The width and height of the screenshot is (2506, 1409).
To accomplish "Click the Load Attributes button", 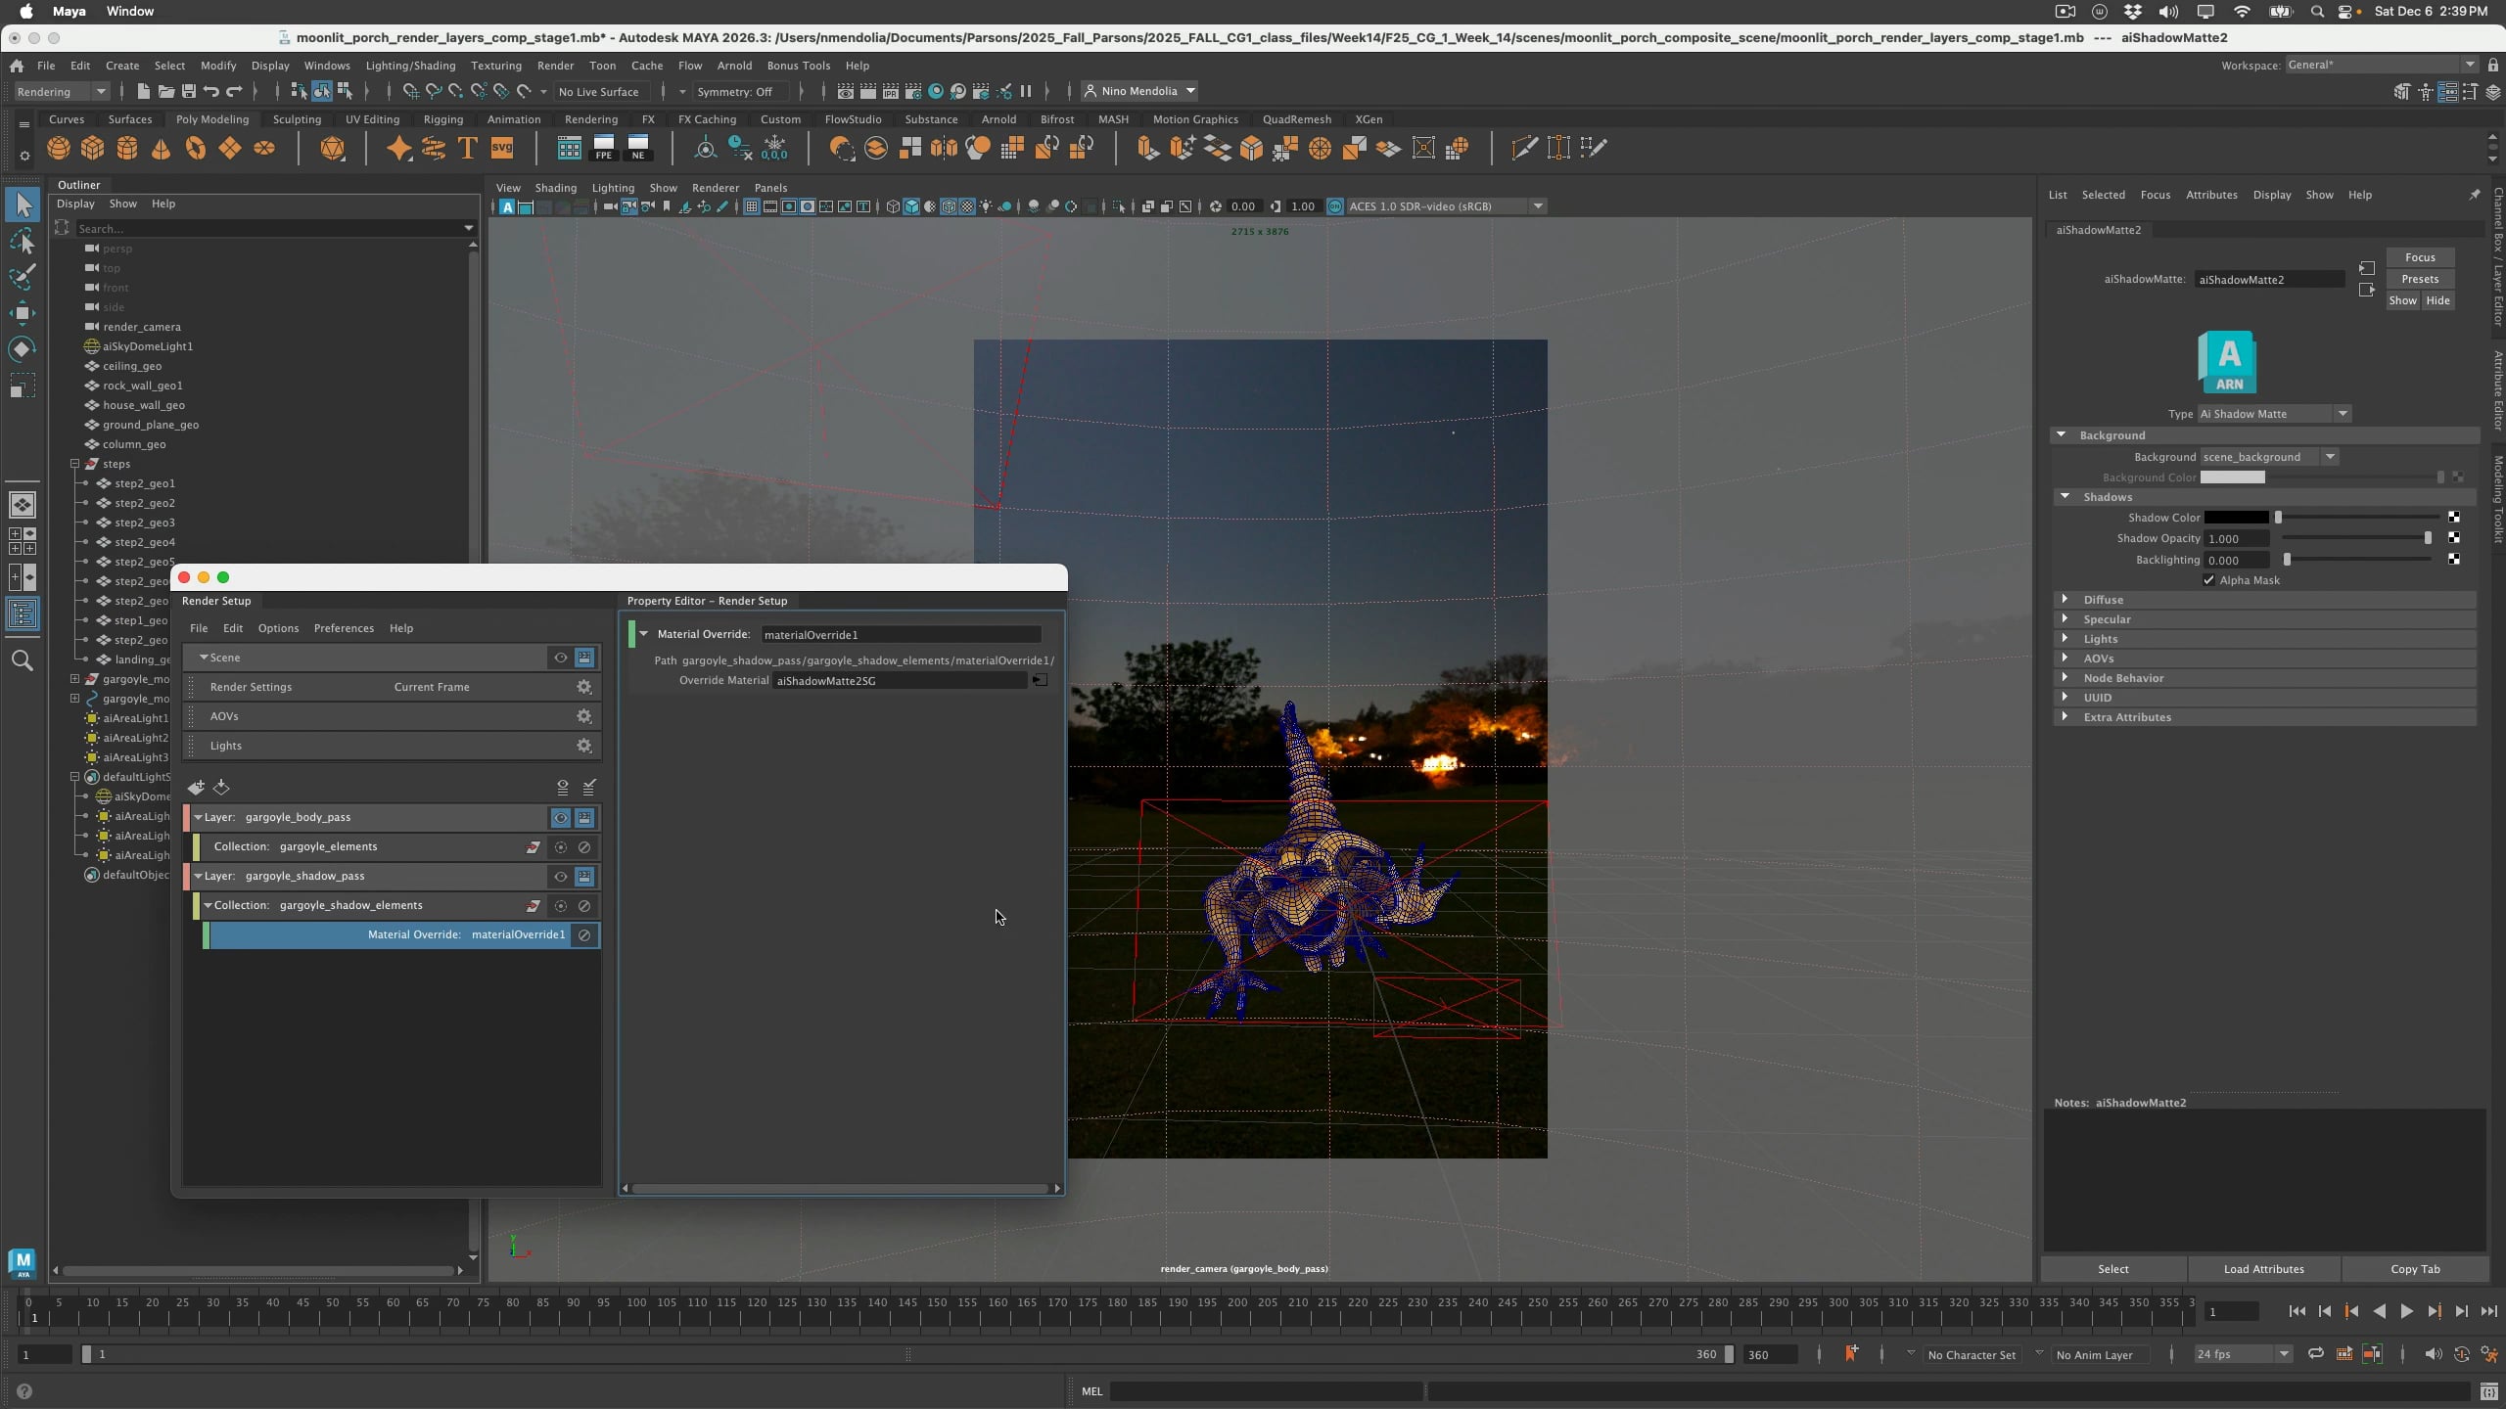I will point(2263,1269).
